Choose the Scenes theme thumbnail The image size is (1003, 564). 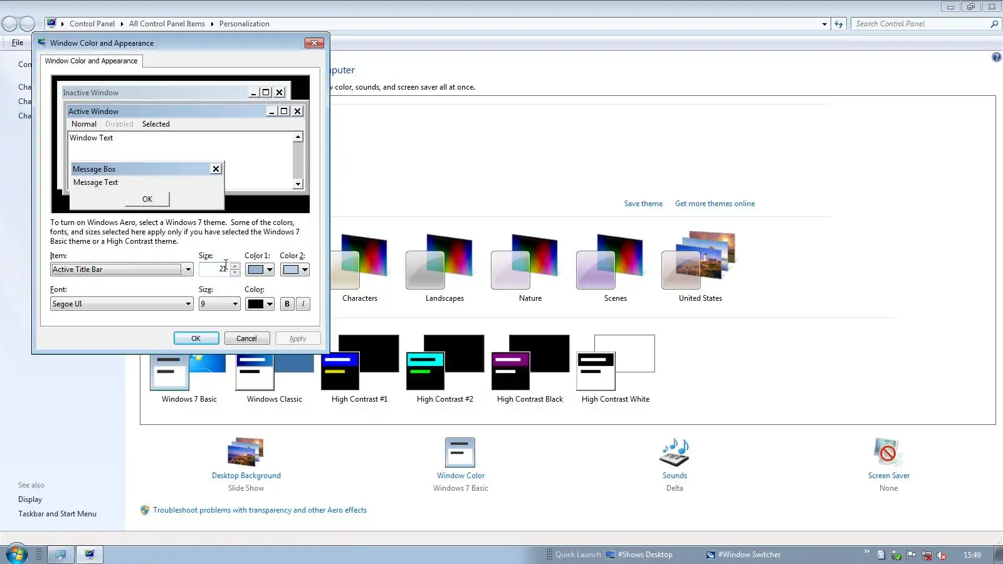(x=609, y=262)
